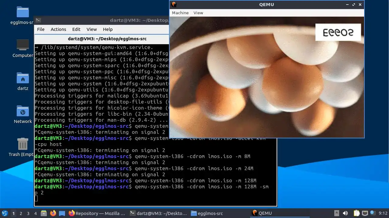389x218 pixels.
Task: Open the terminal View menu
Action: (x=91, y=29)
